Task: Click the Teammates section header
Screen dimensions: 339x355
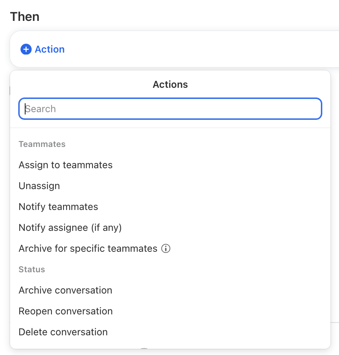Action: pos(42,144)
